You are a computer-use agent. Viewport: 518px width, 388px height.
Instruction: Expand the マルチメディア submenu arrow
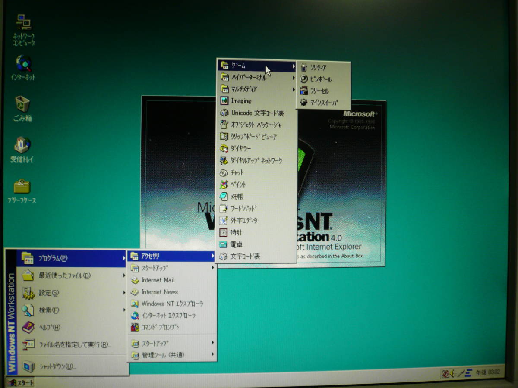click(294, 89)
